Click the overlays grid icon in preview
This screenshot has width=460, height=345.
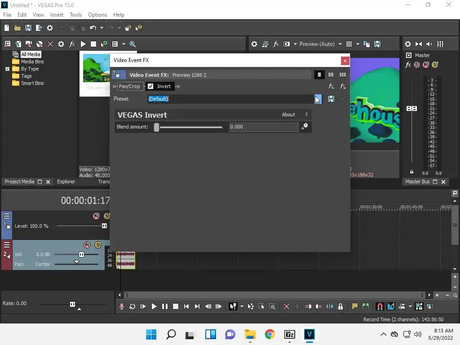click(349, 44)
